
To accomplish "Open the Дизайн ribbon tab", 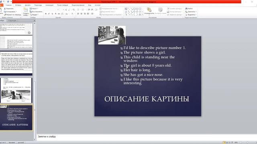I will 28,5.
